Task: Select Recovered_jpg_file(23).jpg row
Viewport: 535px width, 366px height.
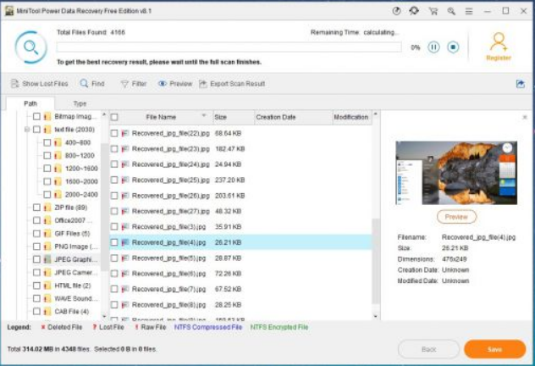Action: 240,149
